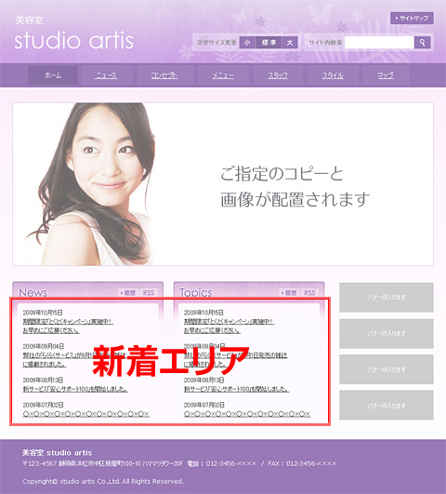446x494 pixels.
Task: Open the スタイル navigation item
Action: pos(333,75)
